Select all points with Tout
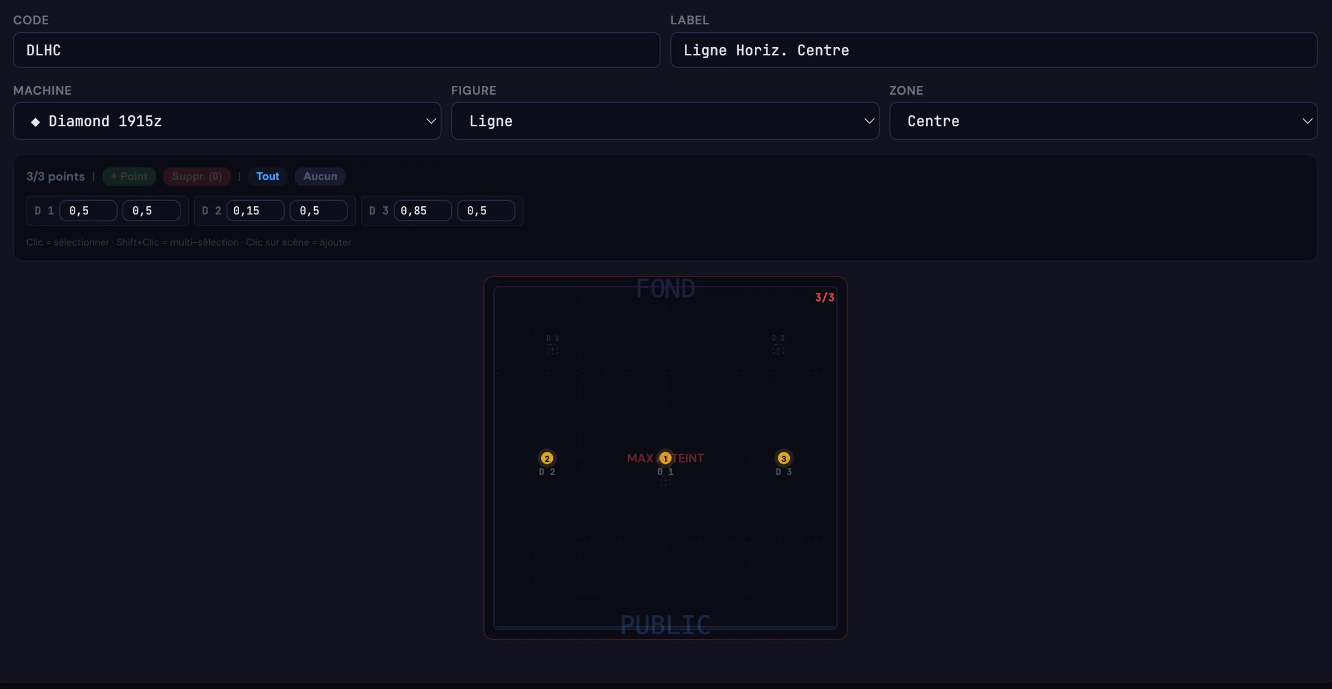This screenshot has height=689, width=1332. click(x=268, y=176)
